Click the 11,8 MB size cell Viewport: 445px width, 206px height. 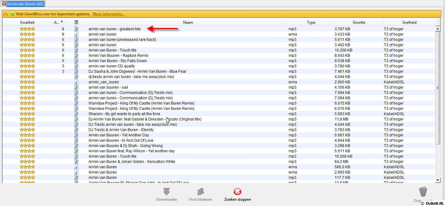(341, 119)
